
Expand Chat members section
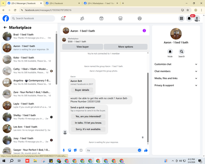click(x=176, y=71)
